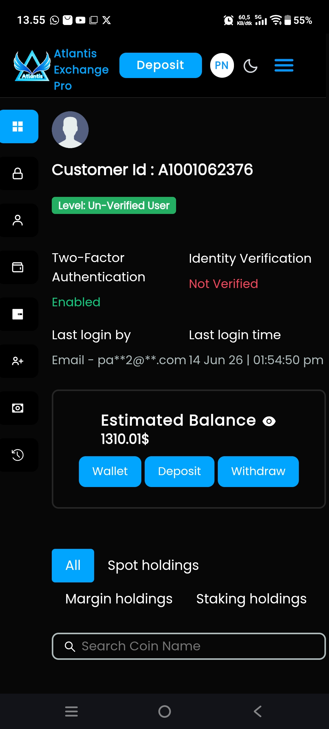Select the All holdings tab

[x=73, y=566]
